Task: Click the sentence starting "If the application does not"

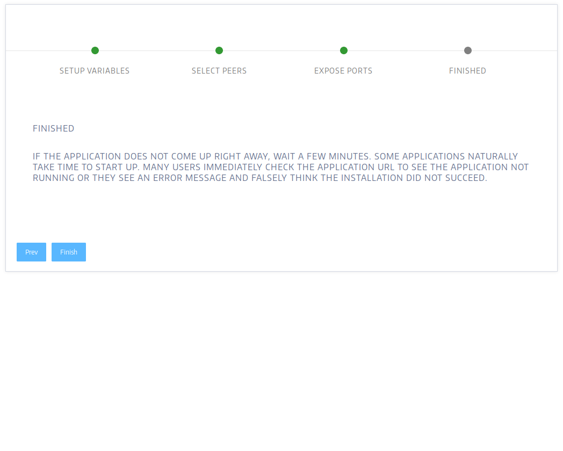Action: click(x=201, y=156)
